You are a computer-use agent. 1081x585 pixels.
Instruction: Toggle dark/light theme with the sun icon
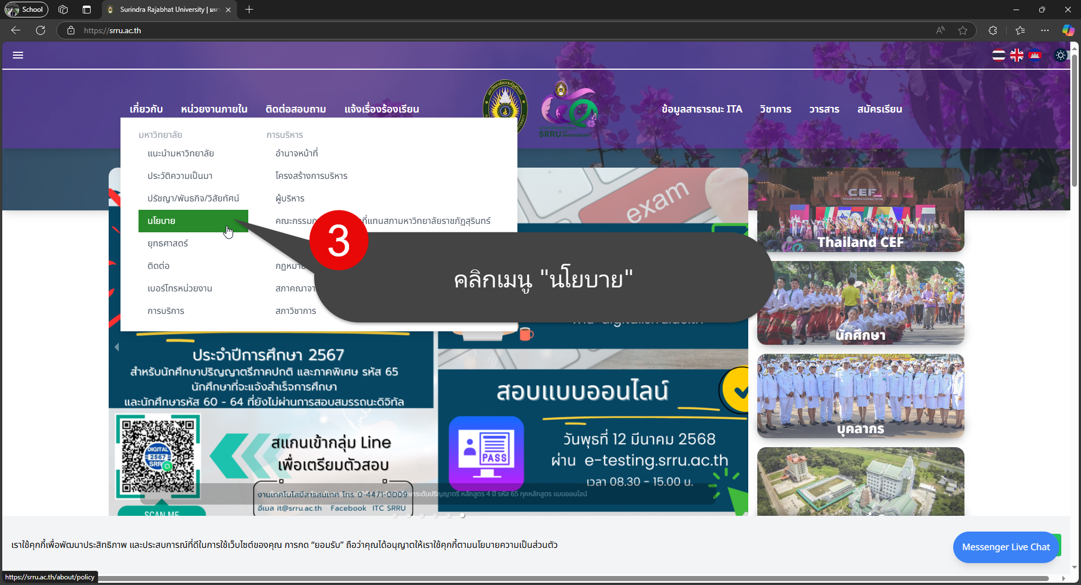[1061, 55]
